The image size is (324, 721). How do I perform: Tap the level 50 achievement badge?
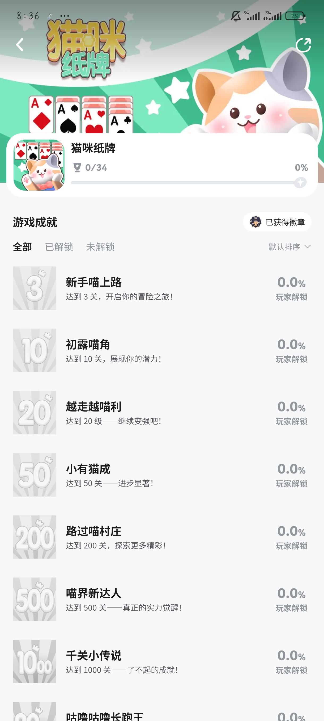pos(34,475)
